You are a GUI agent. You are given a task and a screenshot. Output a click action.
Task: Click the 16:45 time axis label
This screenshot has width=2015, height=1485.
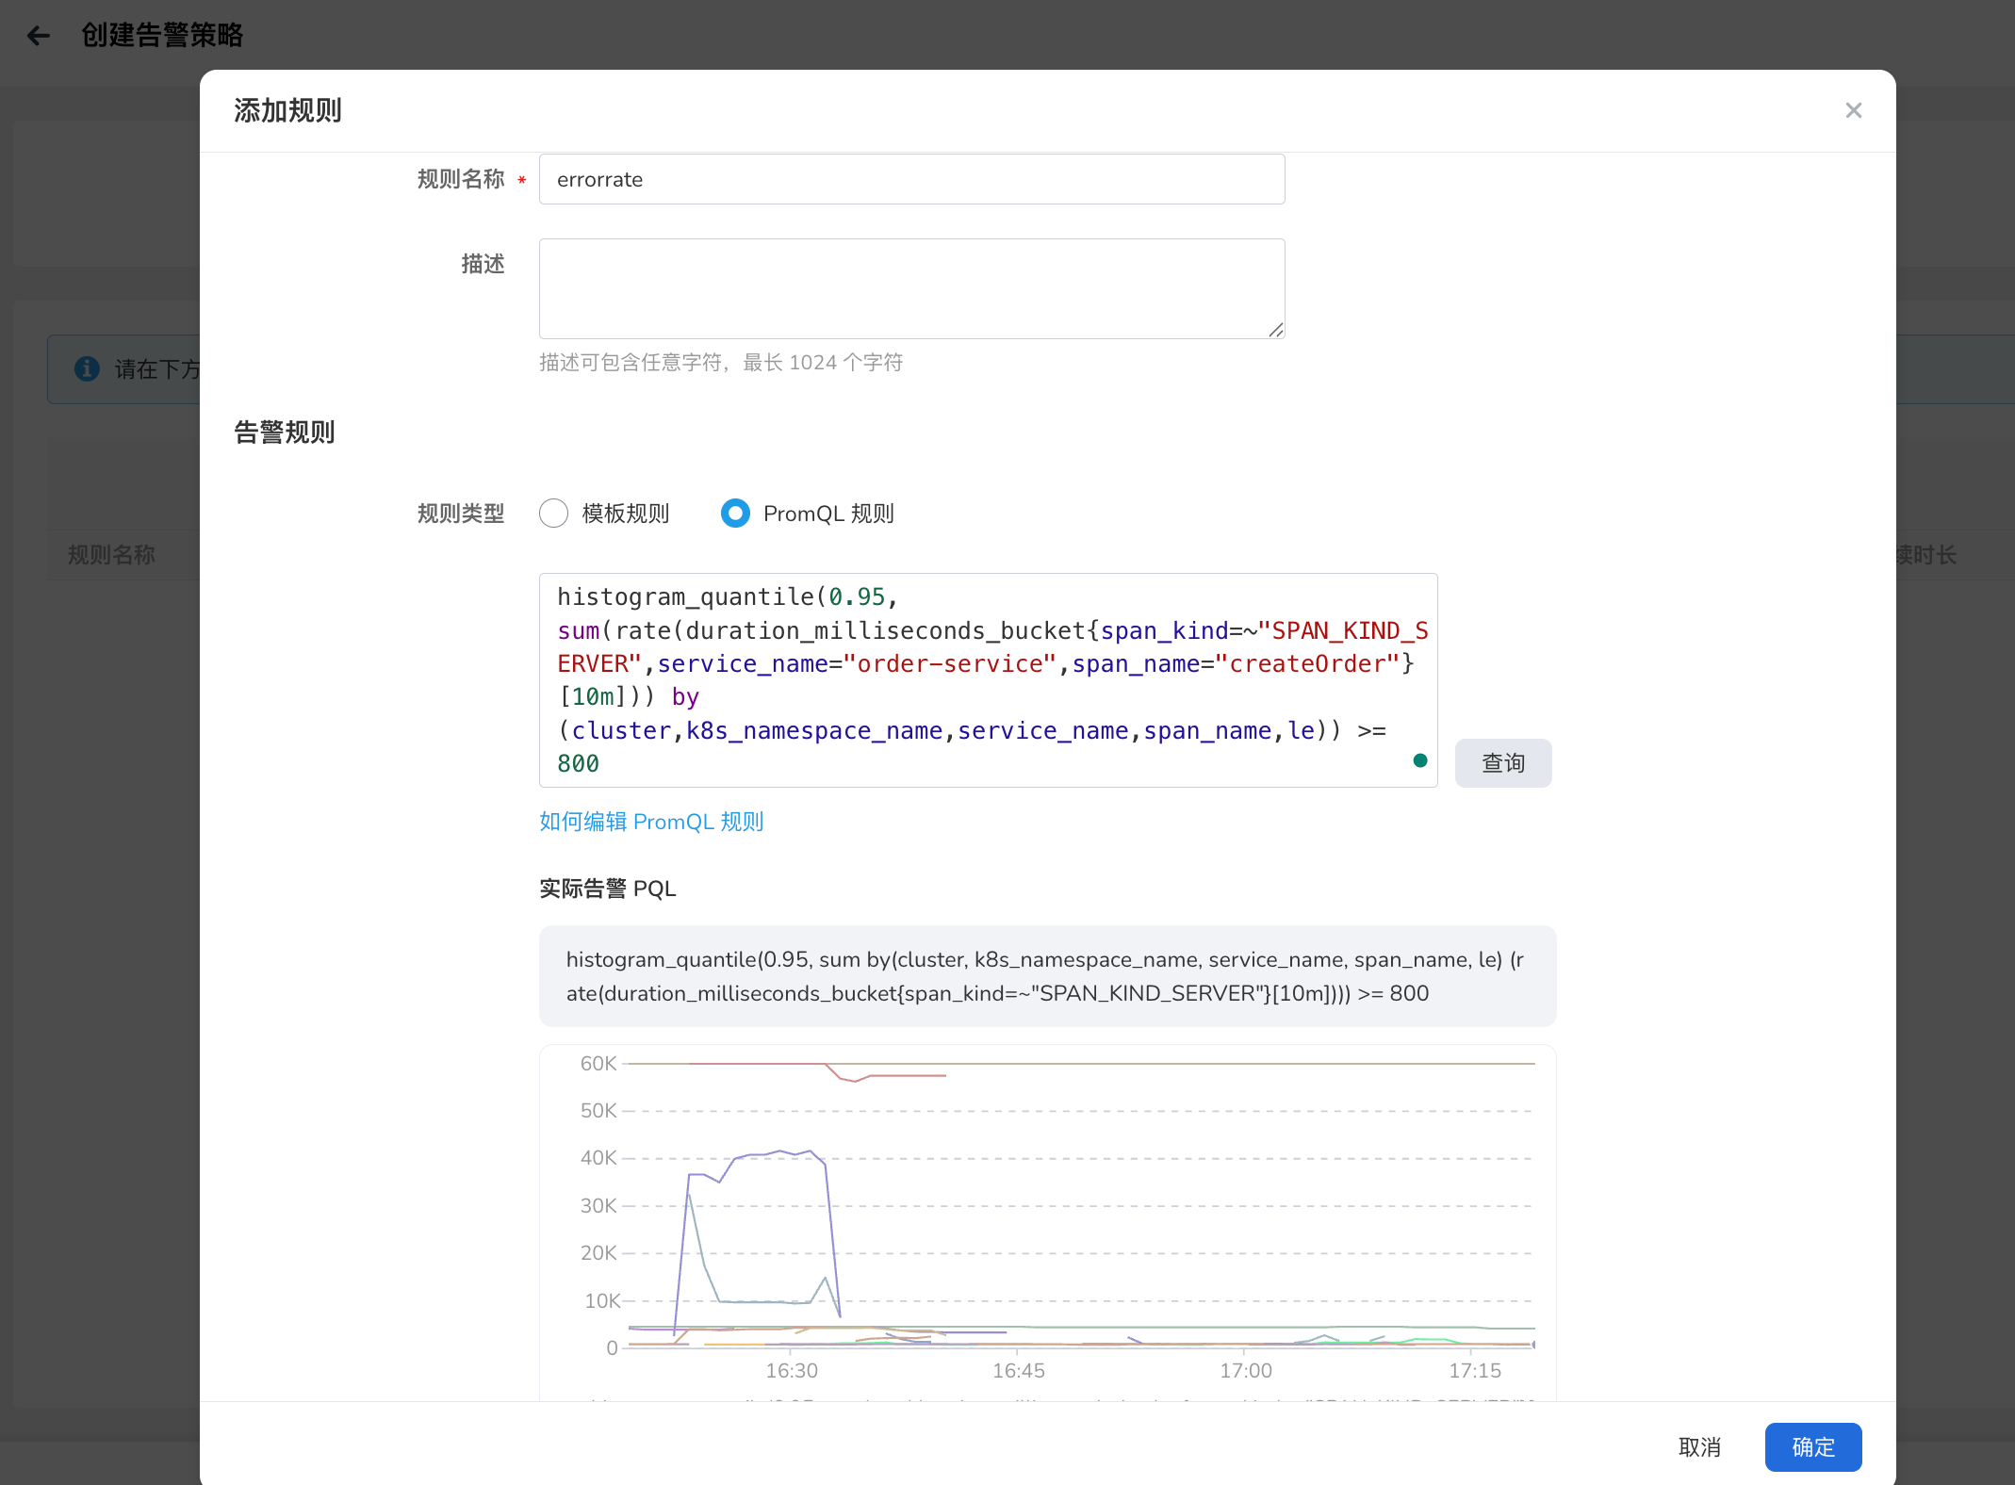click(1018, 1371)
